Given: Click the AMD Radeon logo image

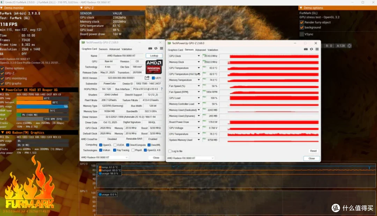Looking at the screenshot, I should tap(154, 67).
